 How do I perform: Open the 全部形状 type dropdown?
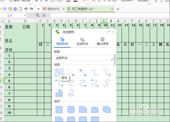(84, 58)
